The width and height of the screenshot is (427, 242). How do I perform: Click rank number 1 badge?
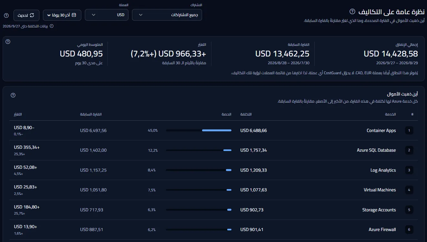(409, 131)
